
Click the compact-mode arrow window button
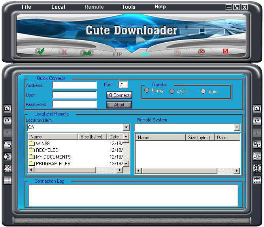pos(237,7)
